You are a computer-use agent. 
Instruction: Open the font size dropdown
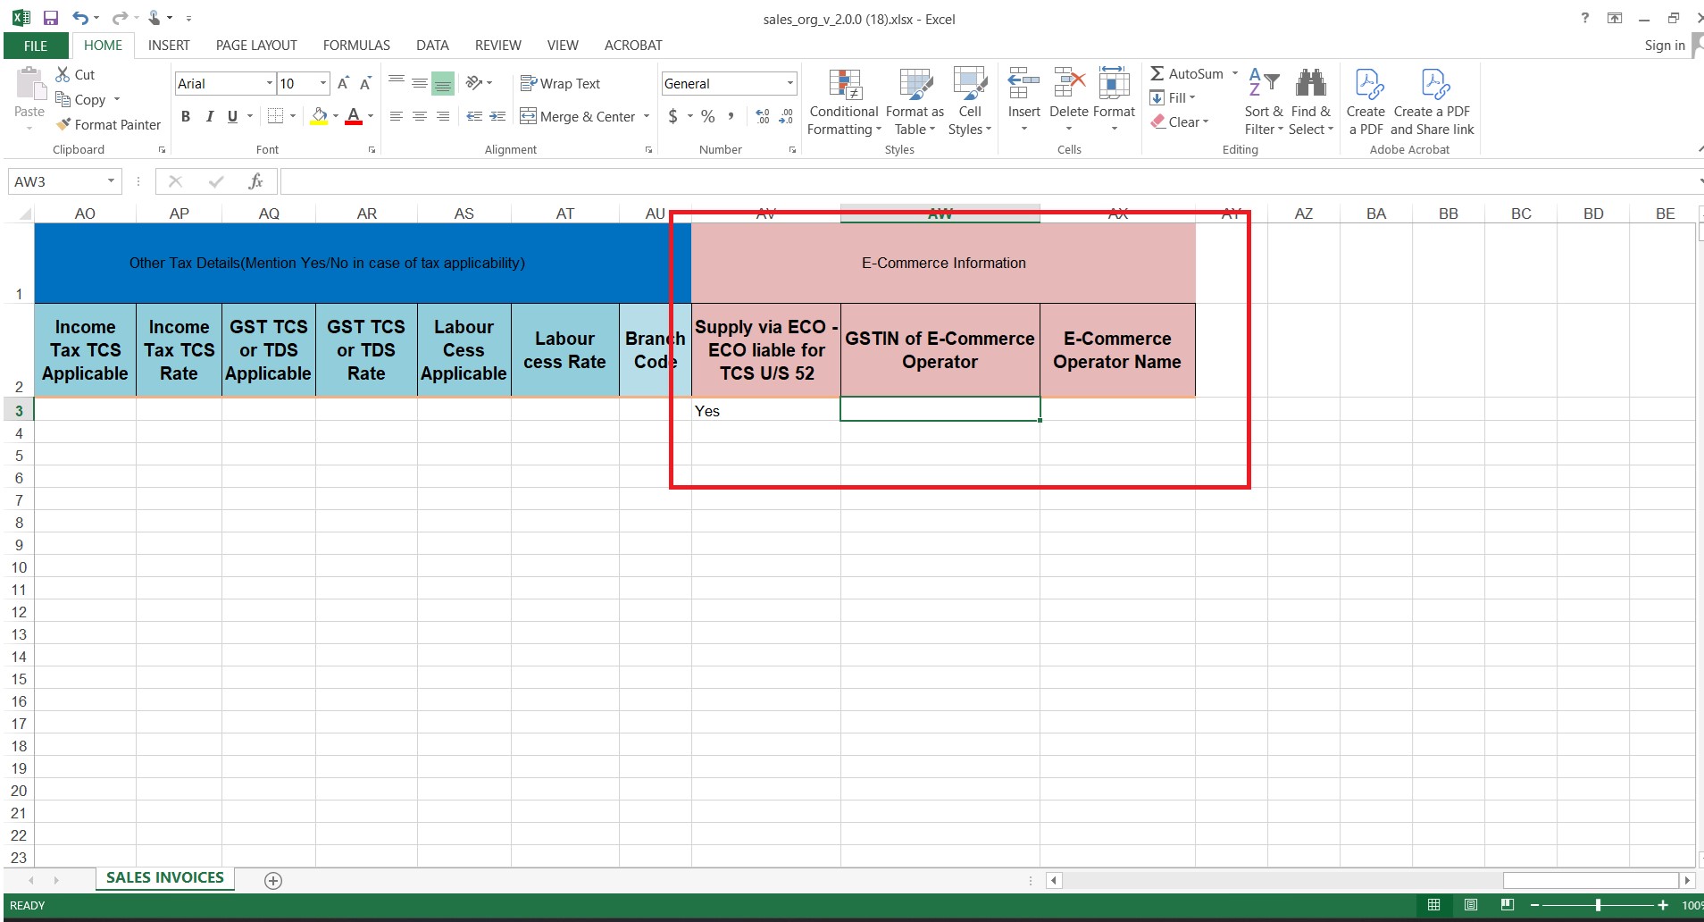click(323, 83)
